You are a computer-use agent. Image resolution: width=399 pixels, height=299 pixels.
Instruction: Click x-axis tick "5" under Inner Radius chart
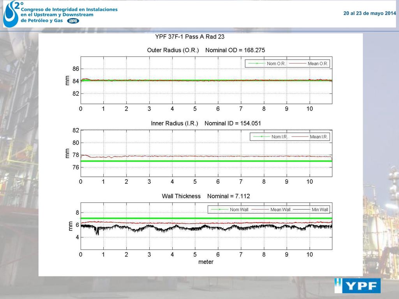click(x=195, y=182)
